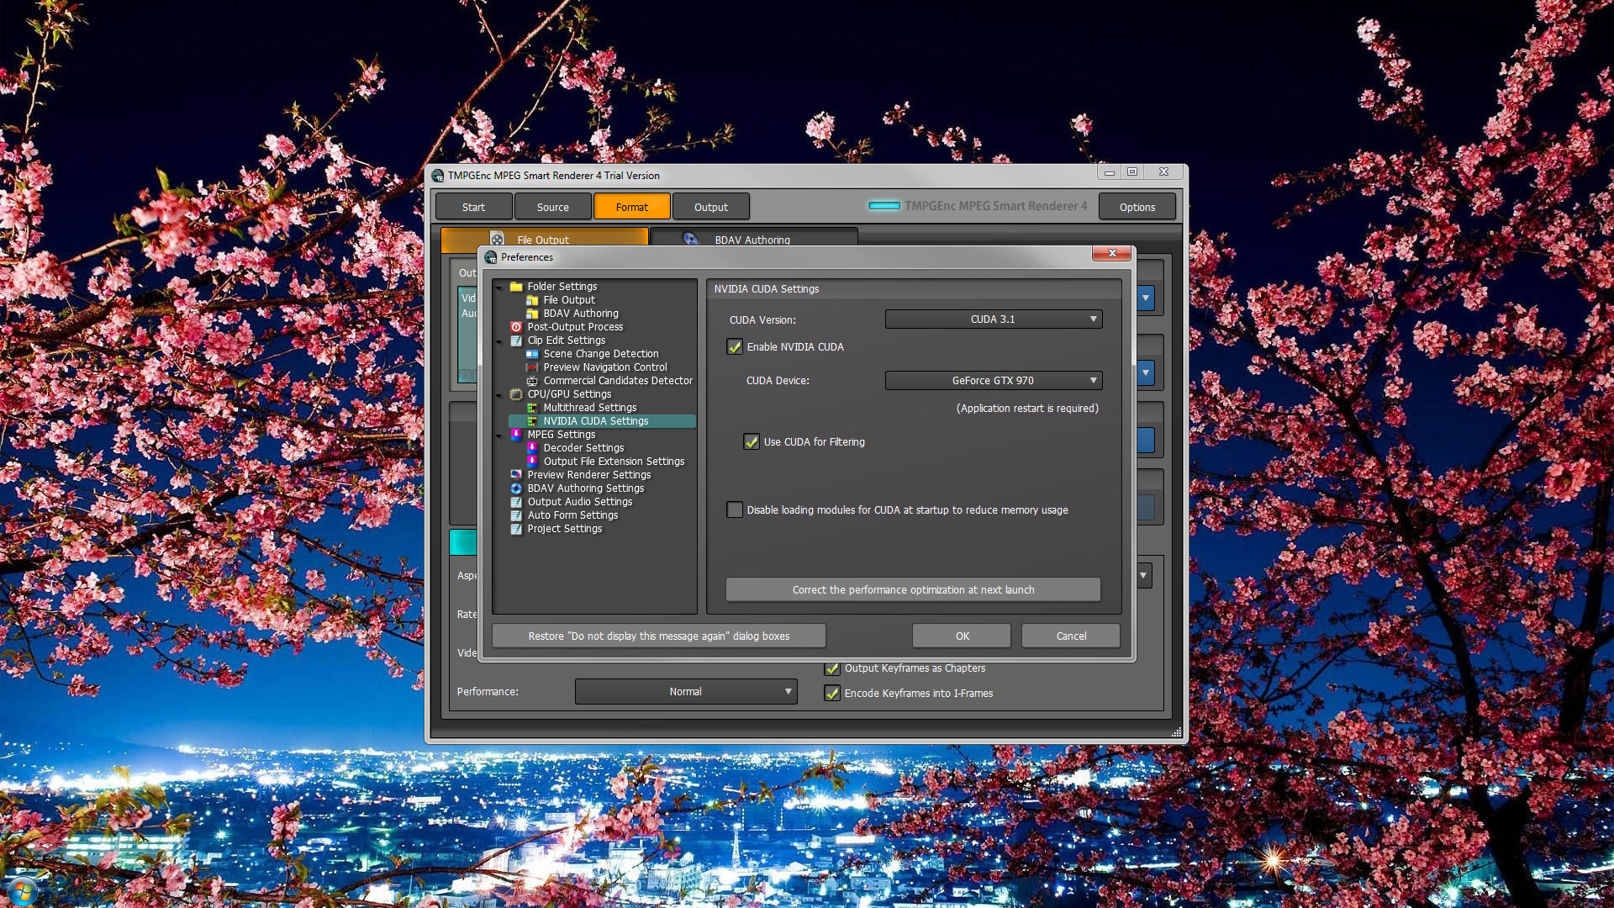
Task: Select the Scene Change Detection filmstrip icon
Action: (532, 354)
